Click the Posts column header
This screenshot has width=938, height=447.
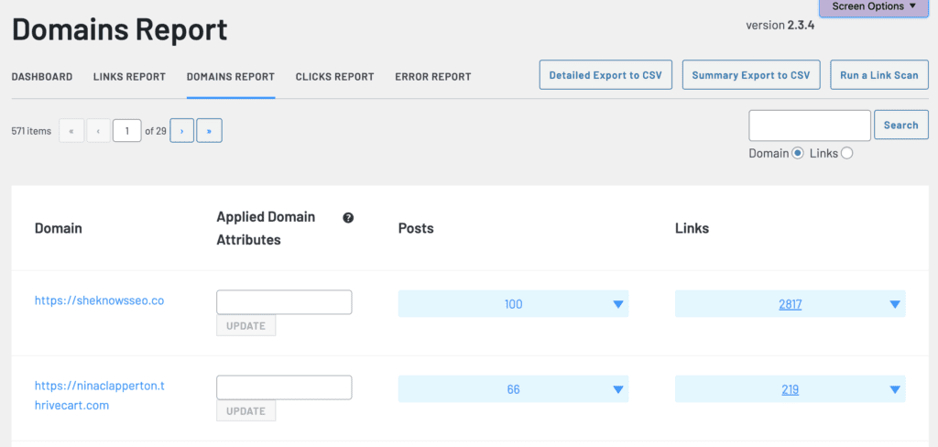tap(416, 228)
